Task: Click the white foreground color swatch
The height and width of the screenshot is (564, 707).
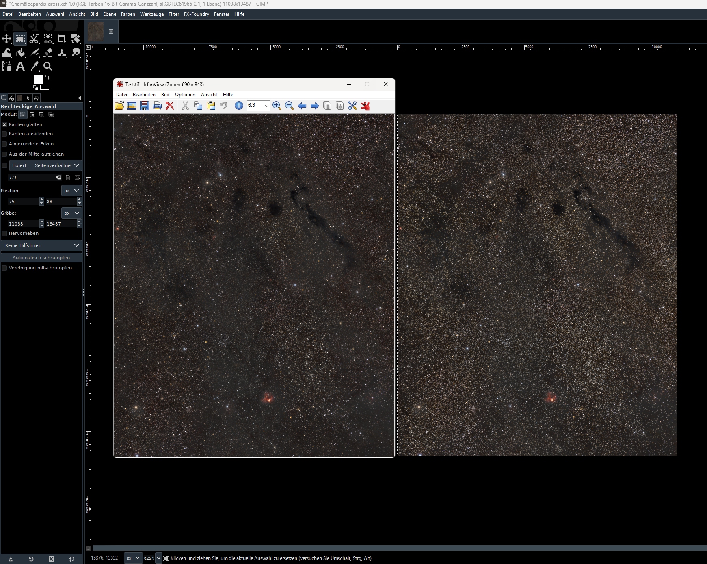Action: coord(38,80)
